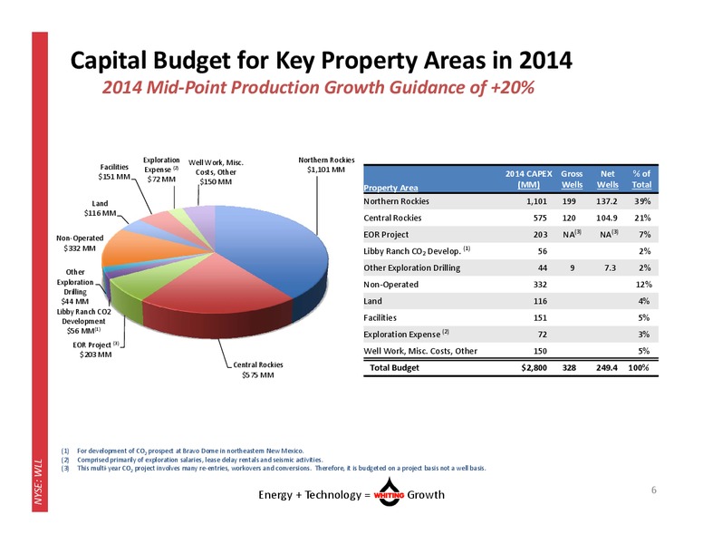Click the '104.9' net wells cell
703x544 pixels.
coord(607,218)
